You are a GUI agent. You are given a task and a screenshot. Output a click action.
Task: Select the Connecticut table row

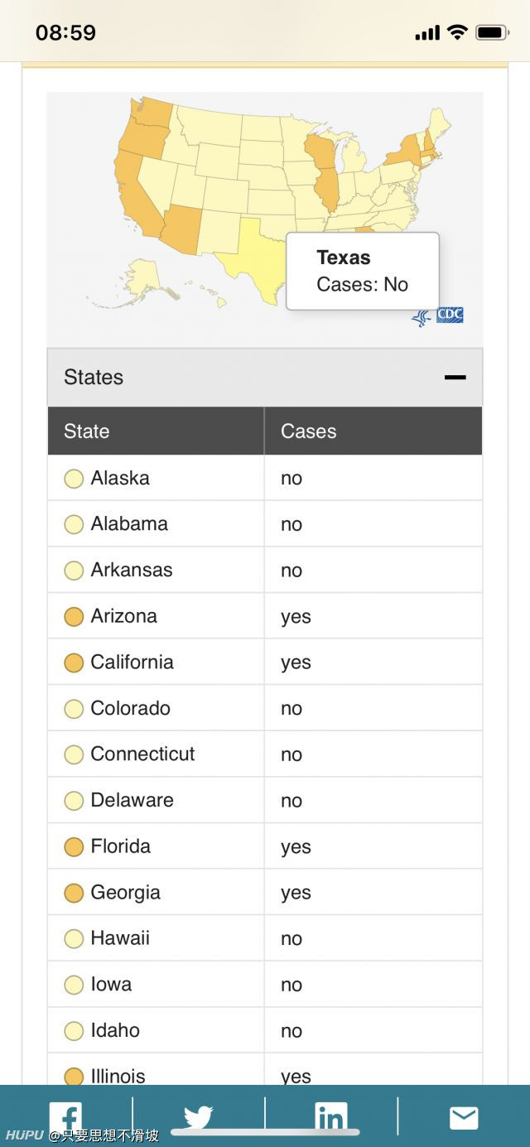(x=265, y=754)
